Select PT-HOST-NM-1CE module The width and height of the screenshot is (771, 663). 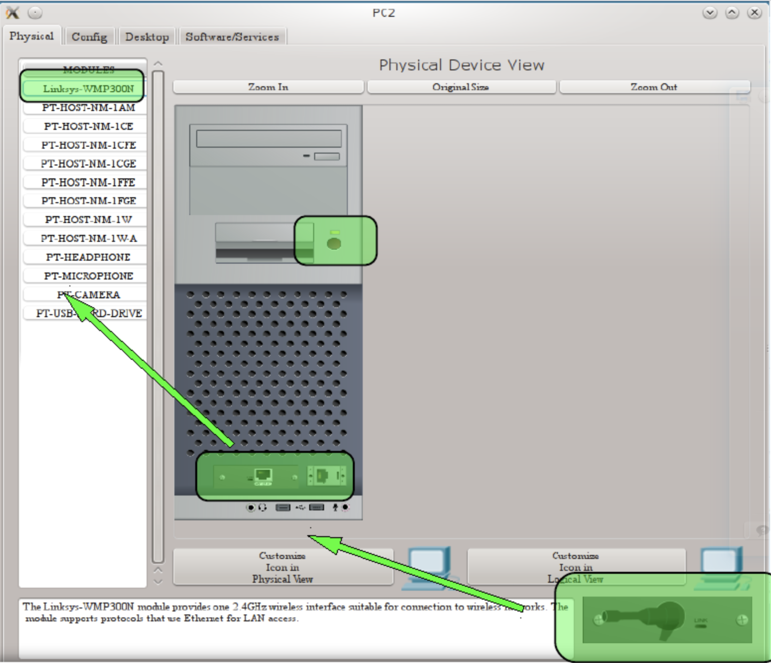[x=85, y=126]
